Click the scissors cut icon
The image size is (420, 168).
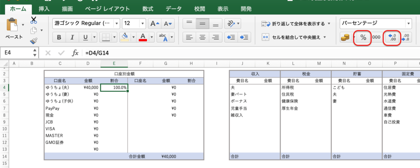point(34,20)
